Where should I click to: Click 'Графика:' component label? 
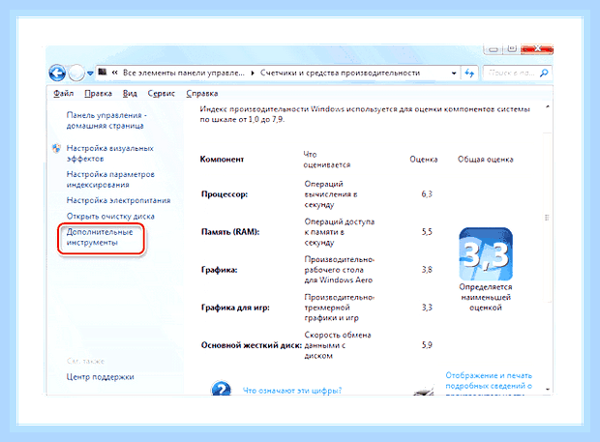(x=220, y=270)
